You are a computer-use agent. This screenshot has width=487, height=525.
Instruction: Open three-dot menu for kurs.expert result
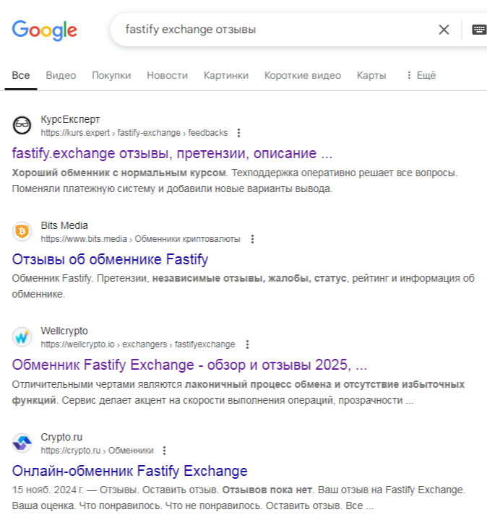(239, 133)
